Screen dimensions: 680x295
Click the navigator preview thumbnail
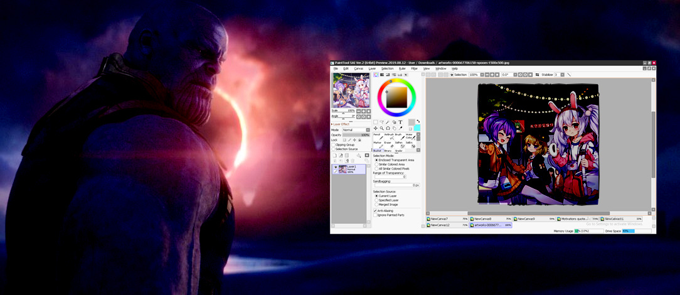[x=351, y=90]
